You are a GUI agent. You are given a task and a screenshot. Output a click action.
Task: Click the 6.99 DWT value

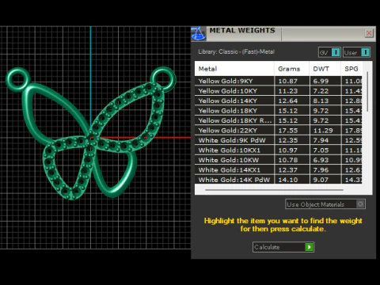tap(321, 81)
